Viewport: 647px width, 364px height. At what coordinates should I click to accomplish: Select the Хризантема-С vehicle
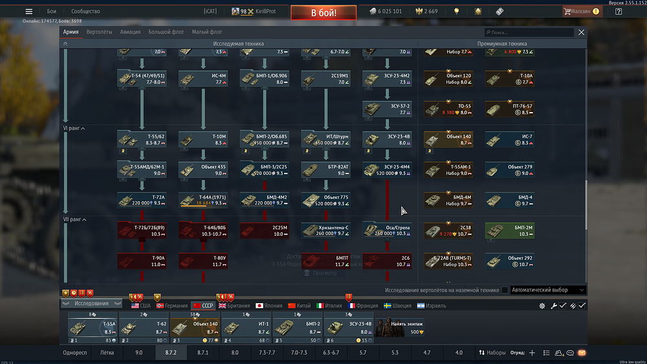tap(325, 231)
